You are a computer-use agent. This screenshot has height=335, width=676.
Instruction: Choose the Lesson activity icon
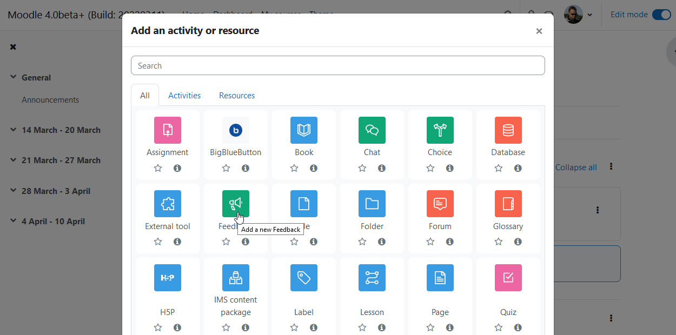click(372, 278)
